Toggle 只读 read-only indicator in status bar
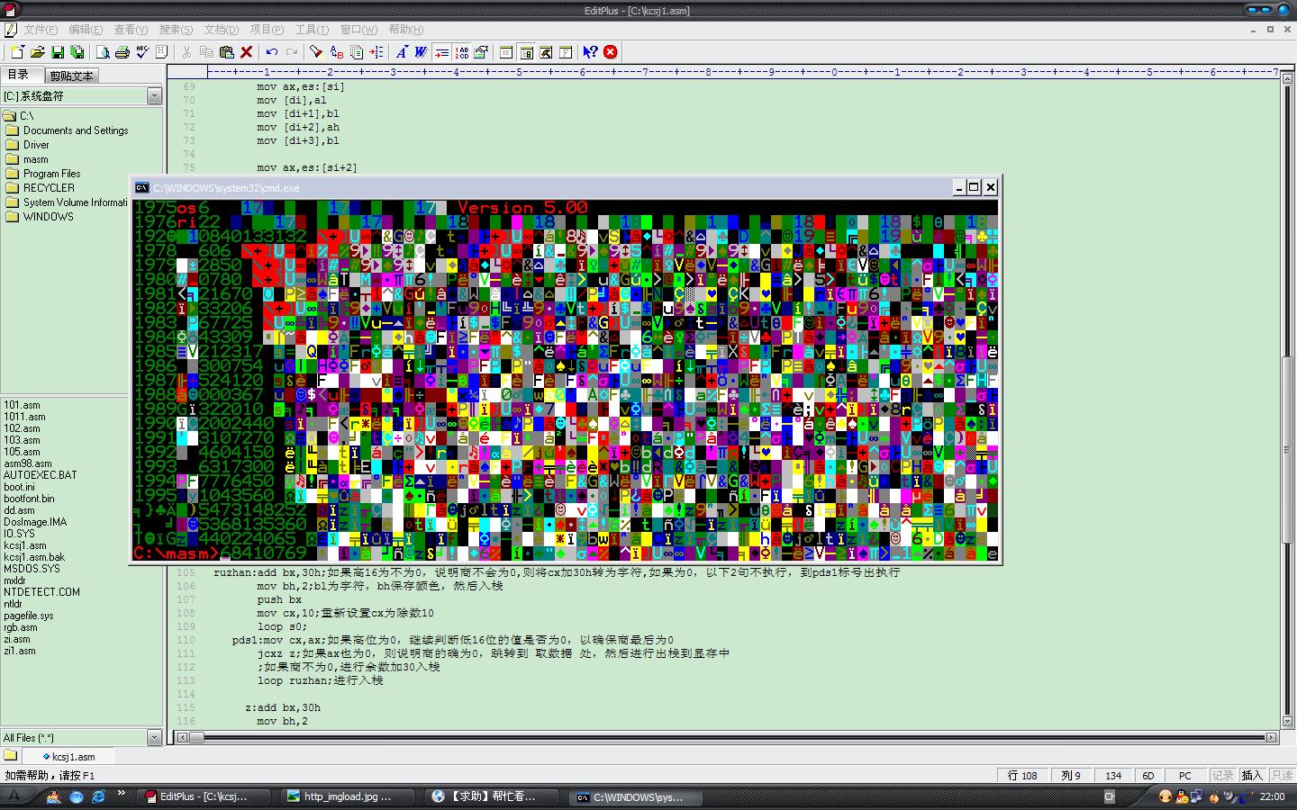Screen dimensions: 1297x810 pyautogui.click(x=1281, y=775)
